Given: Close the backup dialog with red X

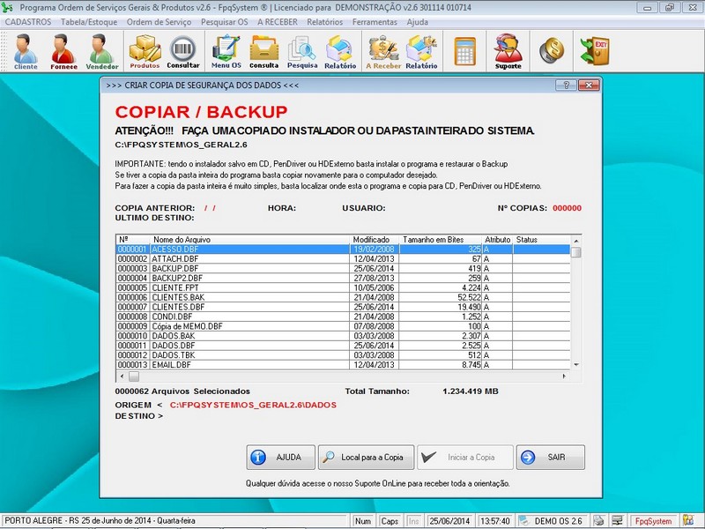Looking at the screenshot, I should pyautogui.click(x=589, y=85).
